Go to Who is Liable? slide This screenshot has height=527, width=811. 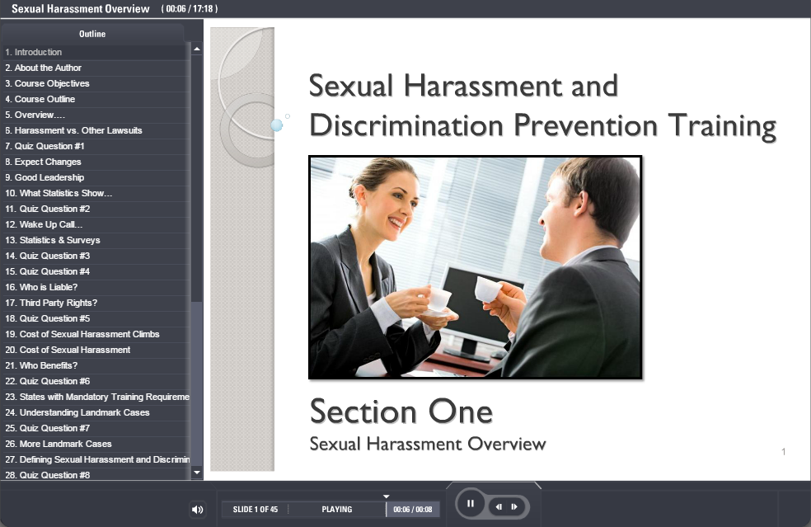pos(48,287)
